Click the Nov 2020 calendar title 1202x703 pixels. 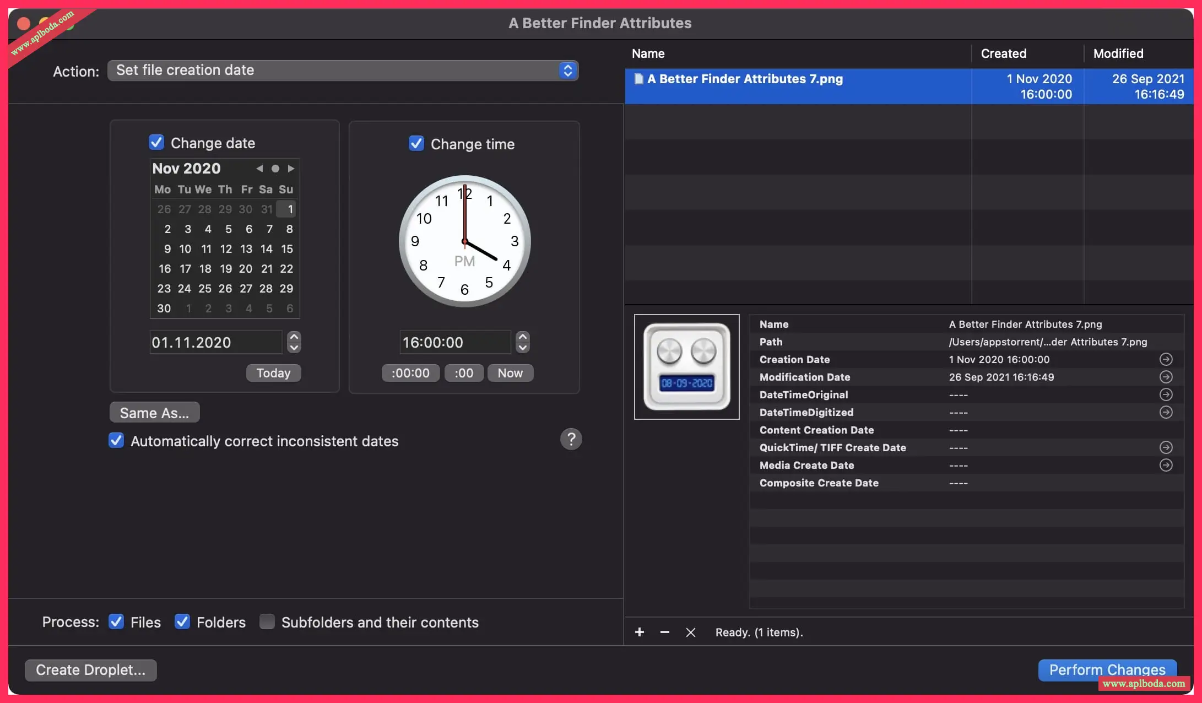pos(186,169)
